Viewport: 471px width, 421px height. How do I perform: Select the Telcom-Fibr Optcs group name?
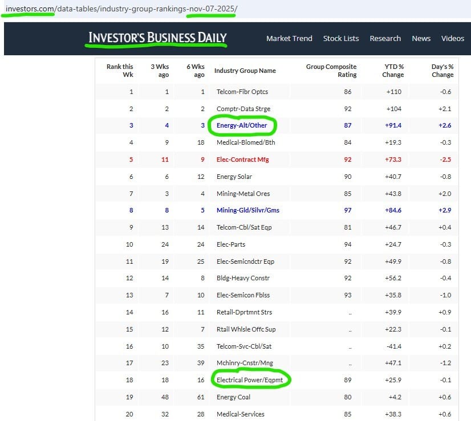(242, 92)
